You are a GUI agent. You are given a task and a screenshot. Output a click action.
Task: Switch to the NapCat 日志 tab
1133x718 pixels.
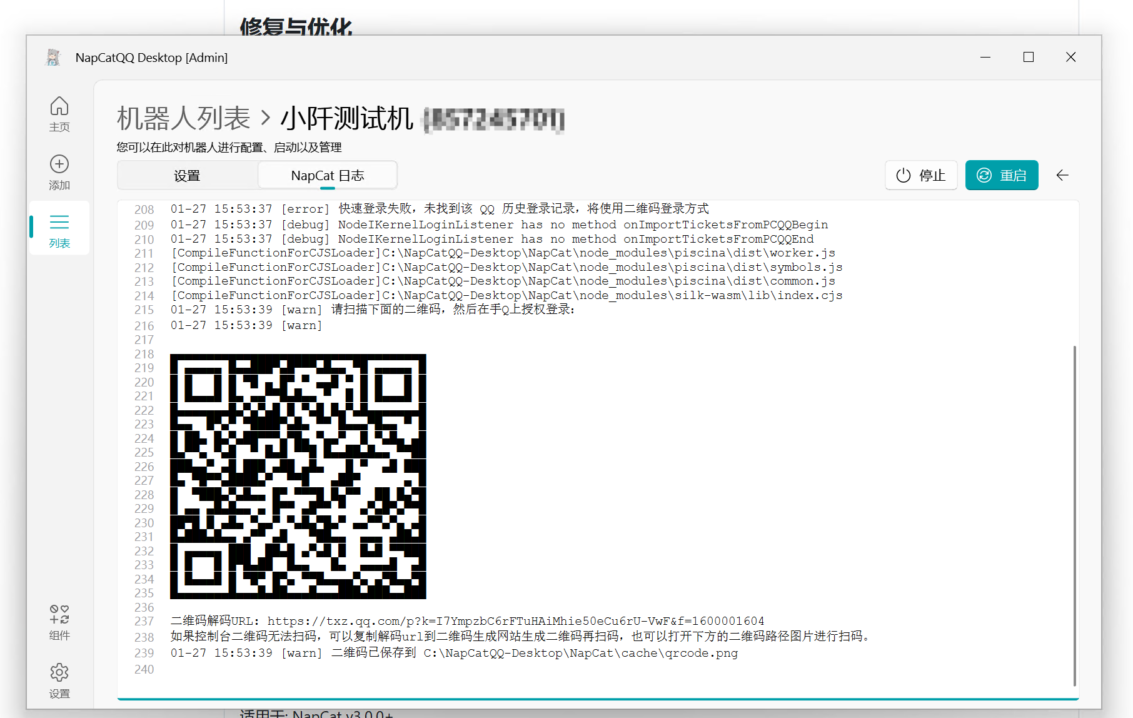coord(328,176)
